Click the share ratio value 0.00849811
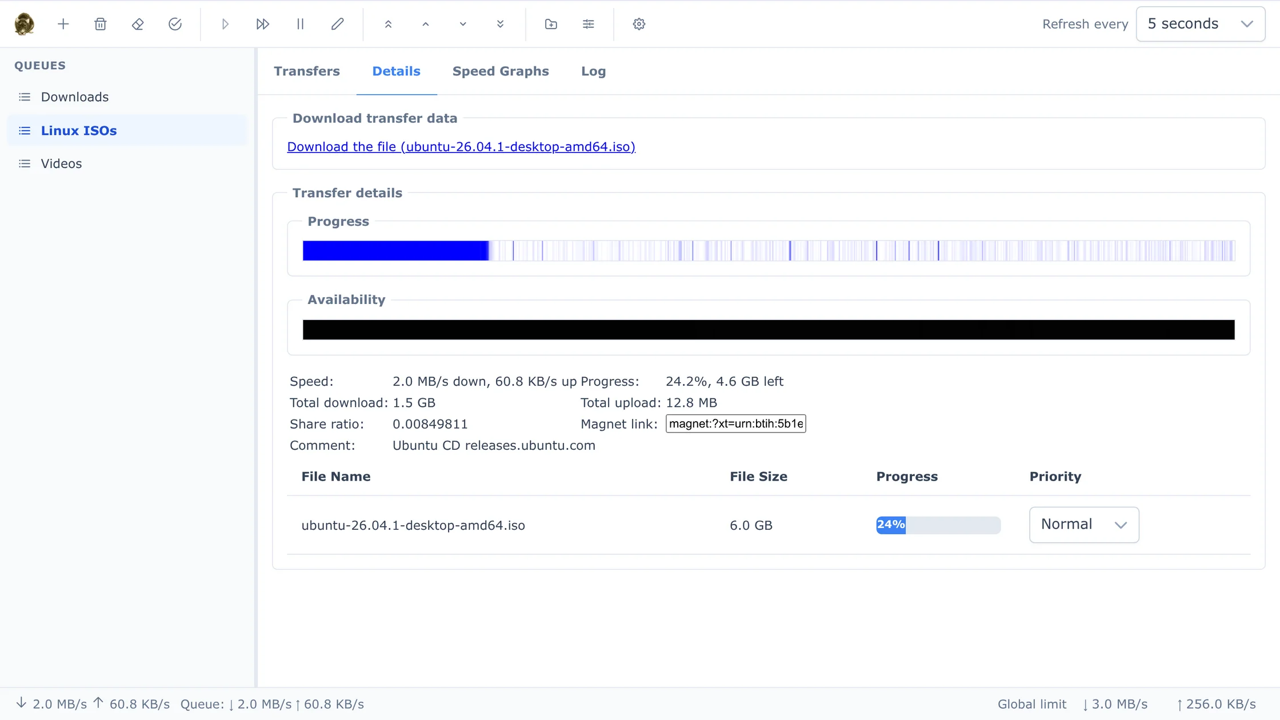The width and height of the screenshot is (1280, 720). [430, 424]
